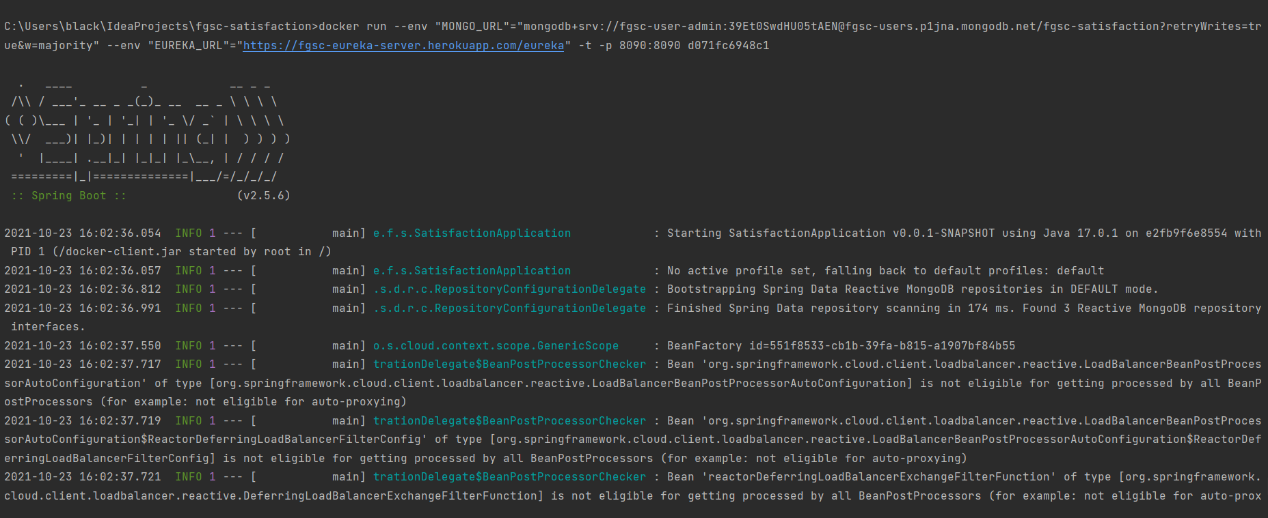1268x518 pixels.
Task: Click the ':: Spring Boot ::' banner label
Action: point(68,196)
